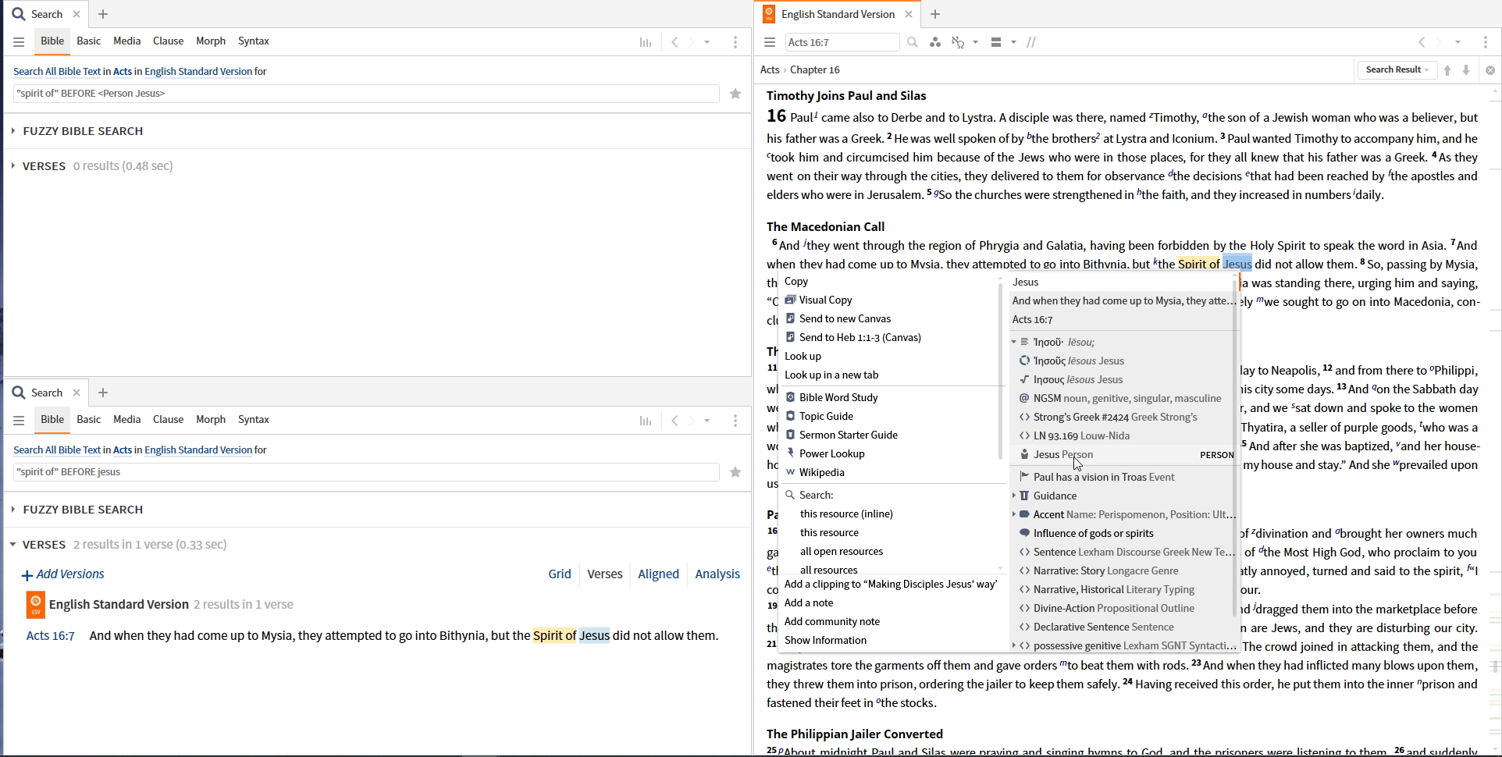Open the kebab menu of lower Search panel
This screenshot has height=757, width=1502.
coord(735,421)
